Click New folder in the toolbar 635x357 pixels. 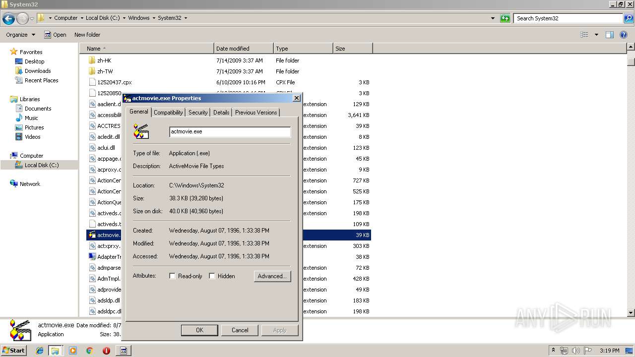(x=87, y=35)
